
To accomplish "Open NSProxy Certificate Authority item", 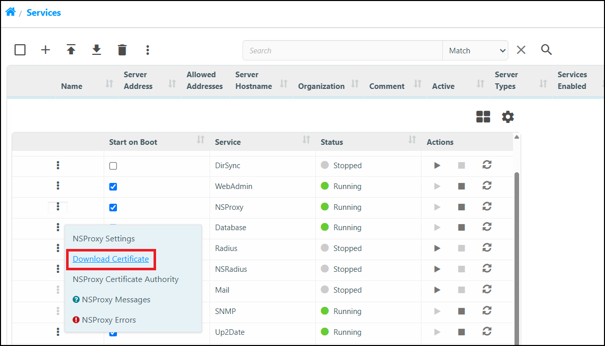I will click(126, 279).
